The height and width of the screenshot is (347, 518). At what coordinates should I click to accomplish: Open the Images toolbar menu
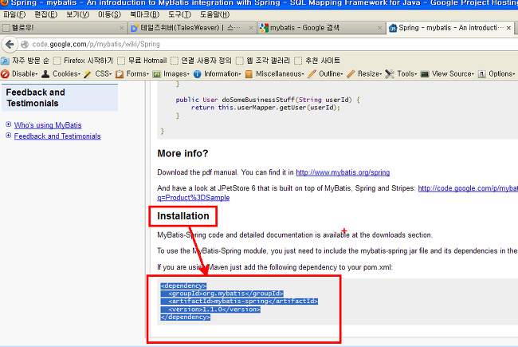171,73
